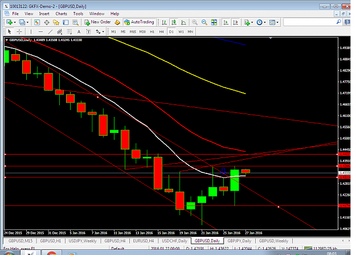Switch timeframe to MN
Viewport: 356px width, 255px height.
coord(190,31)
